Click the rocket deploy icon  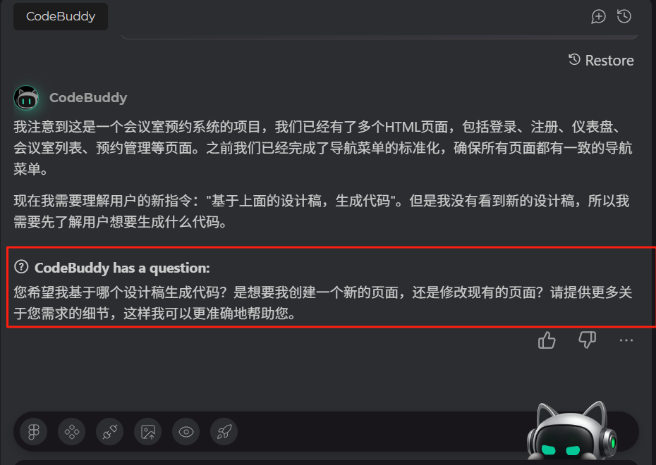224,432
